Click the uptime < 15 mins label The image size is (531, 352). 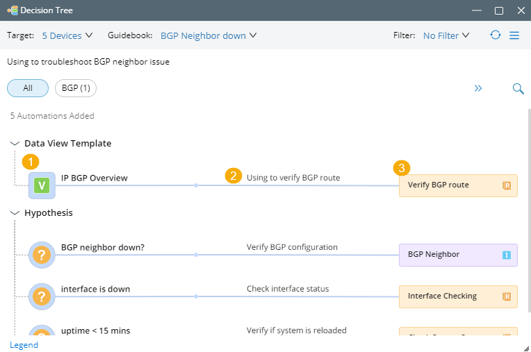95,330
